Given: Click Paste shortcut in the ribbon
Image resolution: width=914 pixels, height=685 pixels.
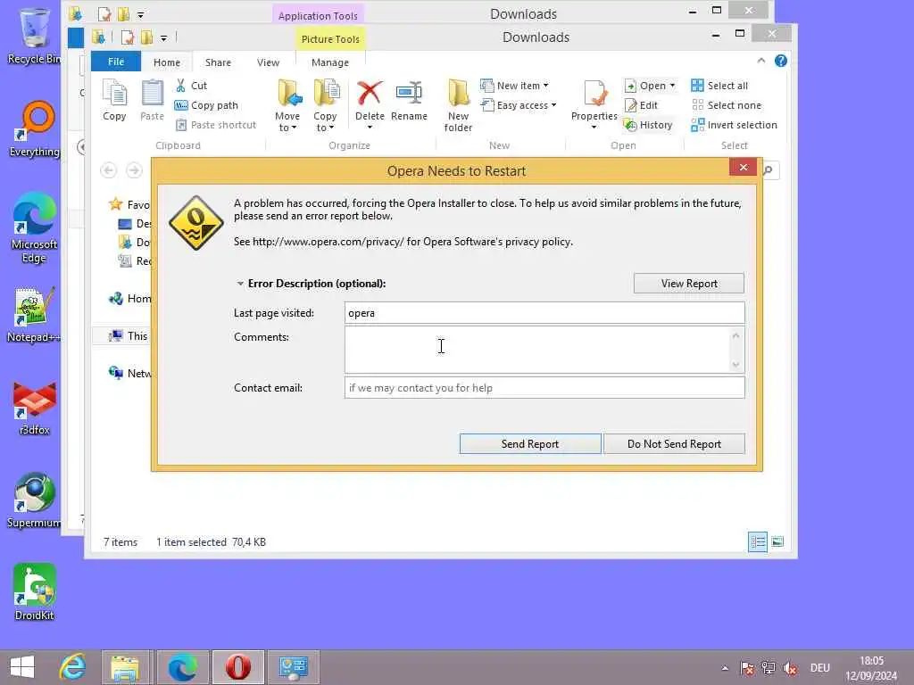Looking at the screenshot, I should 216,125.
